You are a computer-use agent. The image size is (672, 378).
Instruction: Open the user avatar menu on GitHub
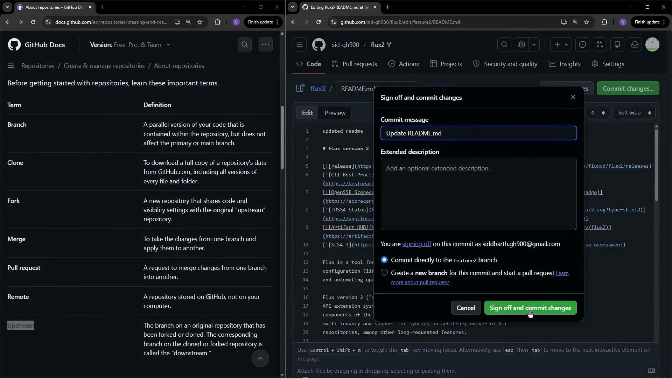pyautogui.click(x=652, y=44)
